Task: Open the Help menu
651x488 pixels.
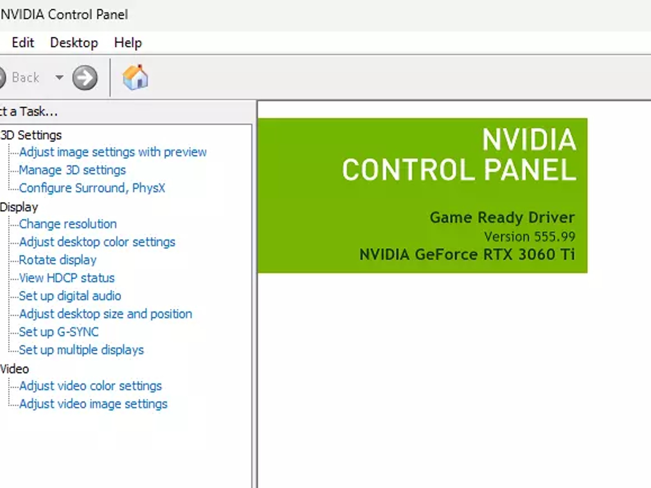Action: pyautogui.click(x=128, y=43)
